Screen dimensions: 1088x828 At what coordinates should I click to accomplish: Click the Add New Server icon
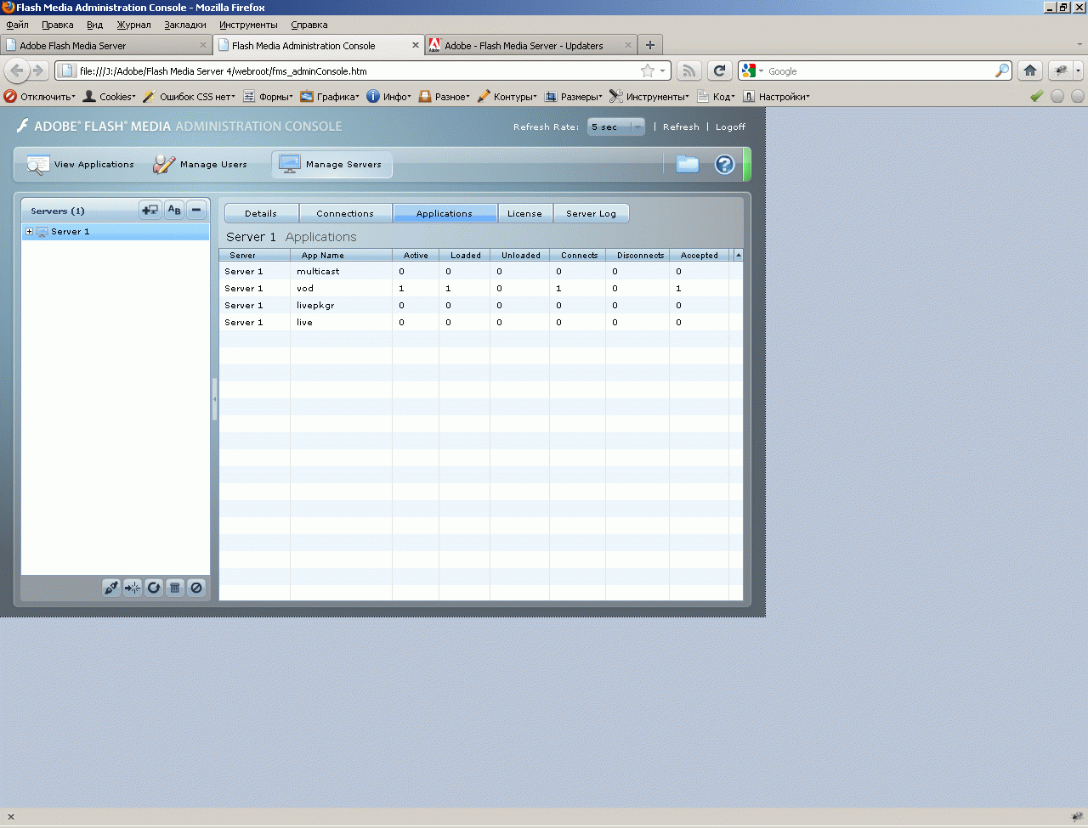click(x=150, y=210)
